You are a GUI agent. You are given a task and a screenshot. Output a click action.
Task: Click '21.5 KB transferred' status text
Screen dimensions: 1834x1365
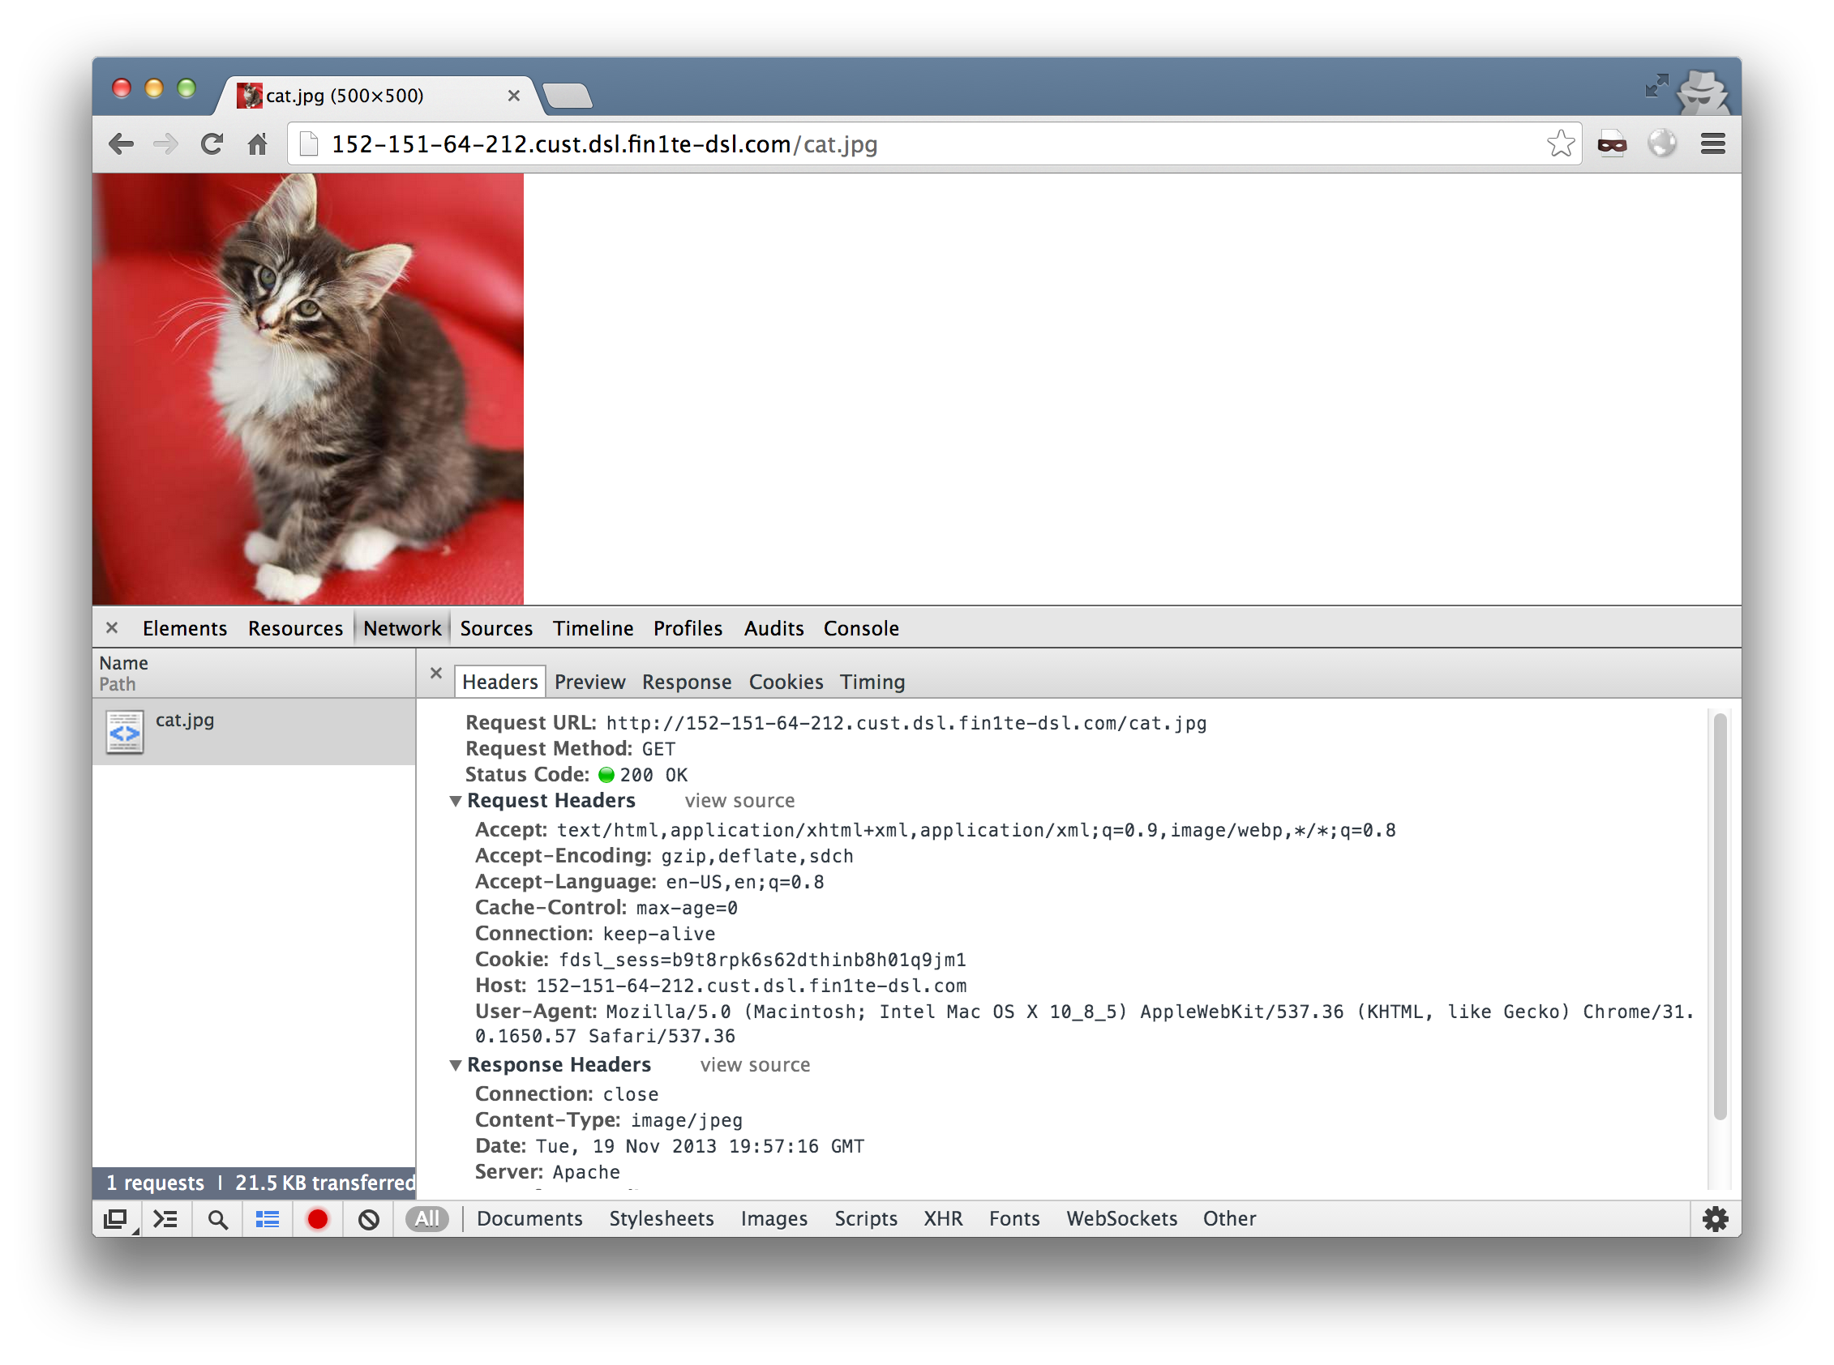[x=325, y=1183]
